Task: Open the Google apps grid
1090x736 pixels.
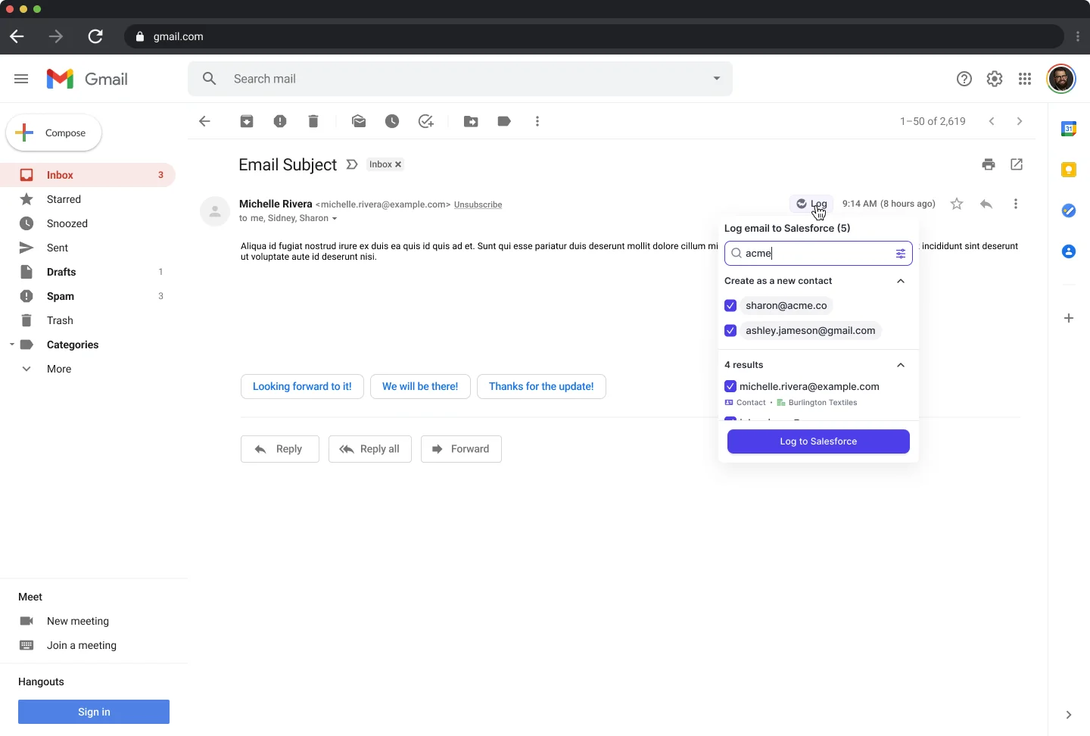Action: pyautogui.click(x=1025, y=79)
